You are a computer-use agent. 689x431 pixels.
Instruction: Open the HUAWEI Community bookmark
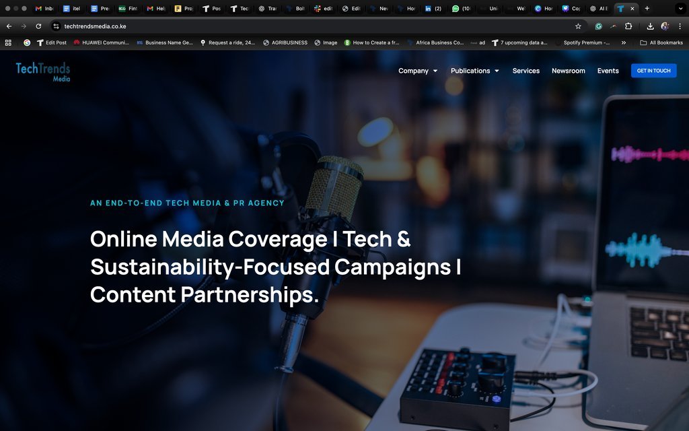[102, 42]
